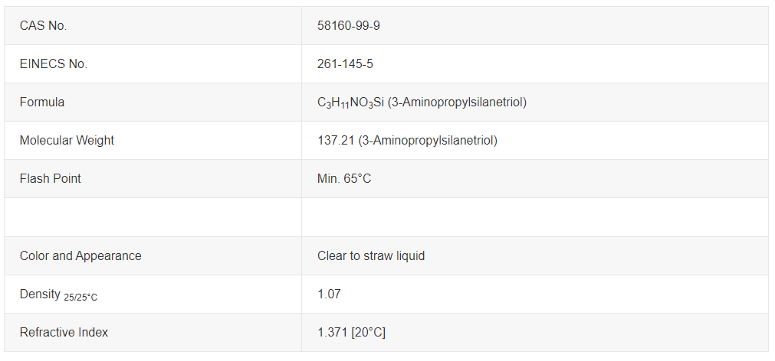
Task: Click the Refractive Index label
Action: (x=64, y=332)
